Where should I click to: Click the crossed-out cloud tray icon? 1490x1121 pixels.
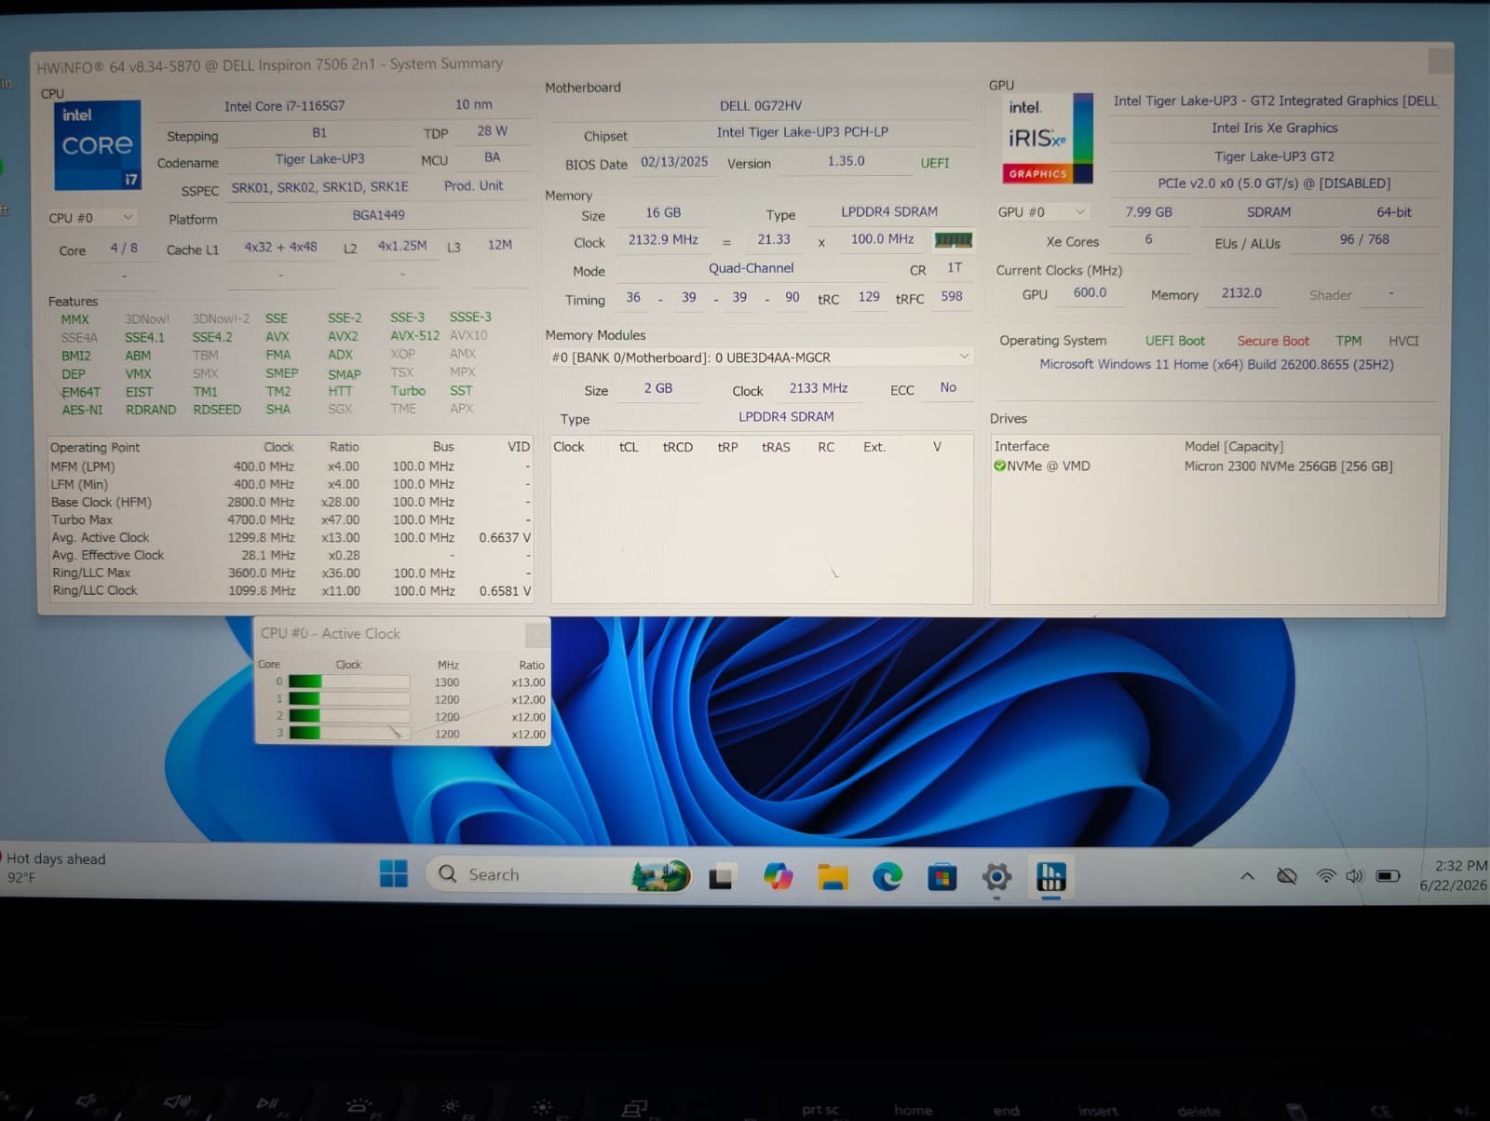[1287, 875]
